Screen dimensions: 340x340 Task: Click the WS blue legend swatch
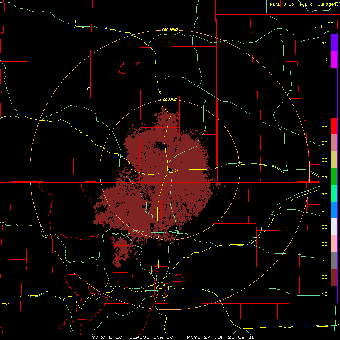coord(334,210)
